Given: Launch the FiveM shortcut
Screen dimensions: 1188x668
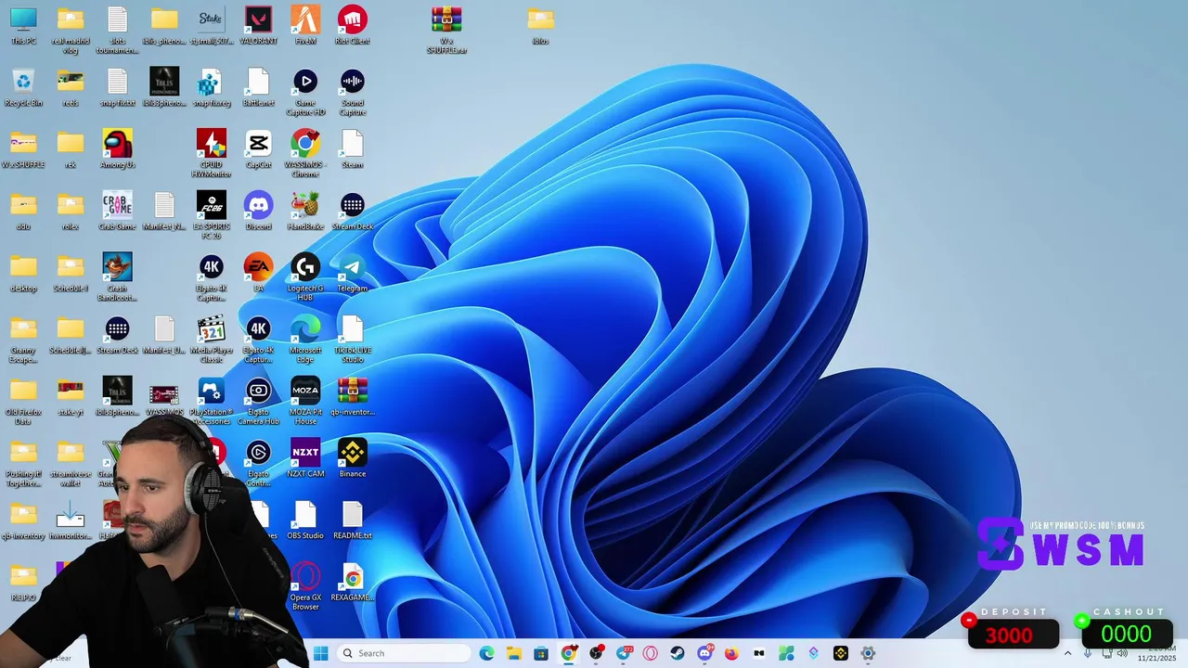Looking at the screenshot, I should (305, 26).
